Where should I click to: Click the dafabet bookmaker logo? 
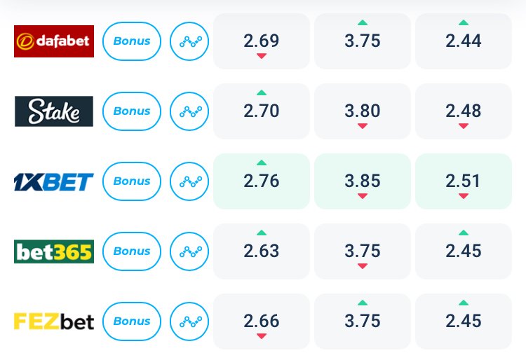click(54, 41)
